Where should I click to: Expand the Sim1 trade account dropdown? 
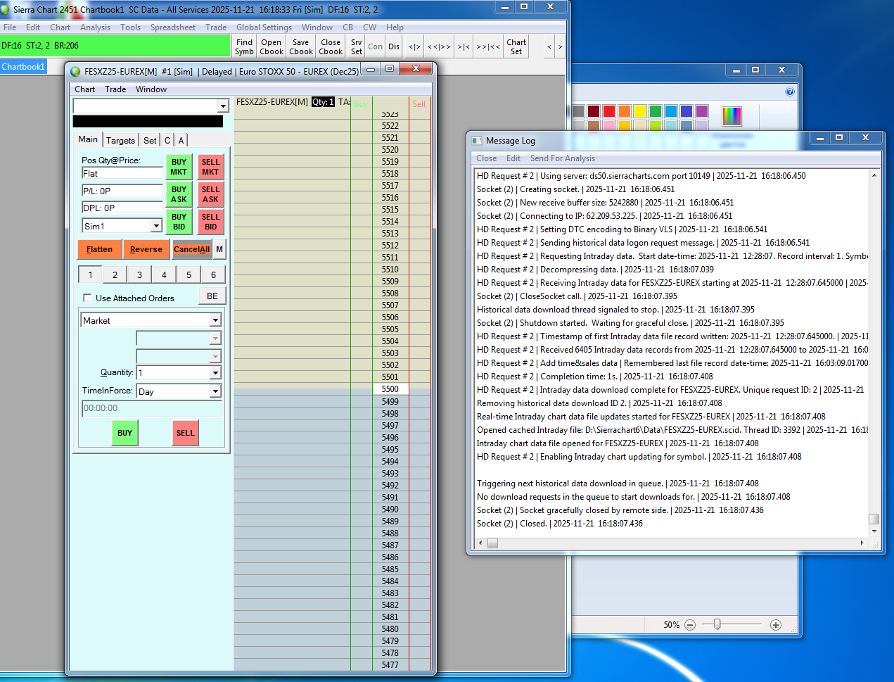coord(156,226)
